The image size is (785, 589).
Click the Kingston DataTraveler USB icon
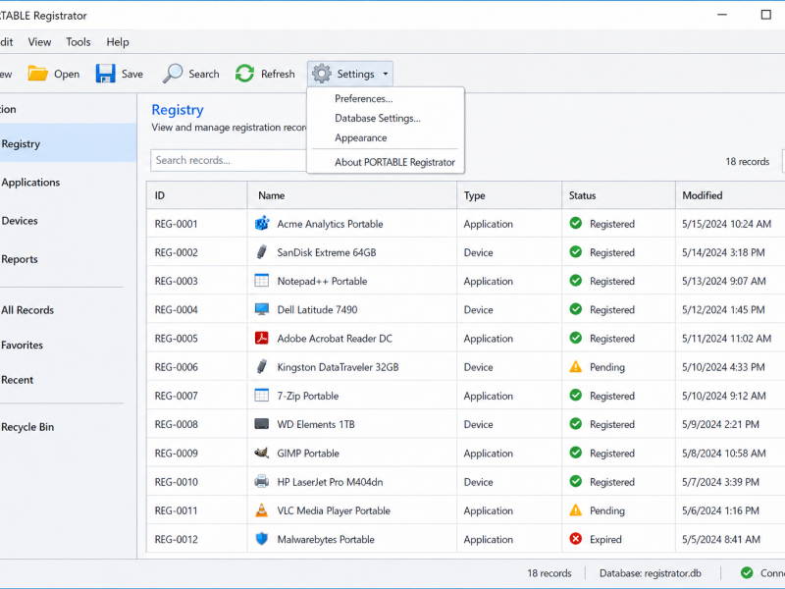pos(262,366)
